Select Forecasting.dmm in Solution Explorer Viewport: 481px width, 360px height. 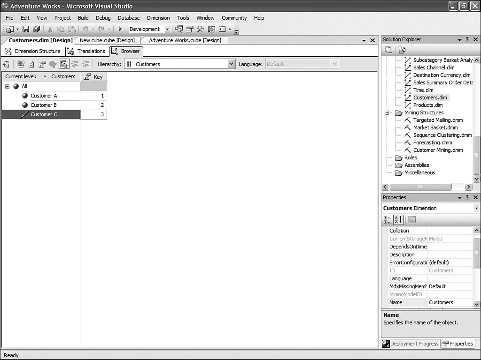point(433,142)
